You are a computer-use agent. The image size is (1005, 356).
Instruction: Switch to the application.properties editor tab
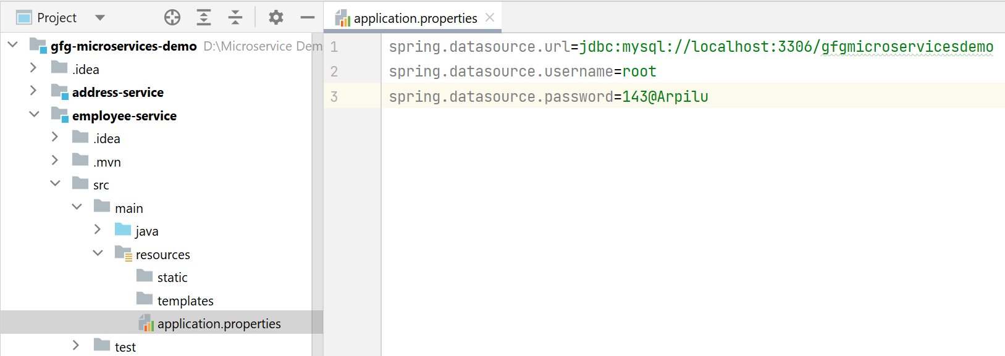414,19
